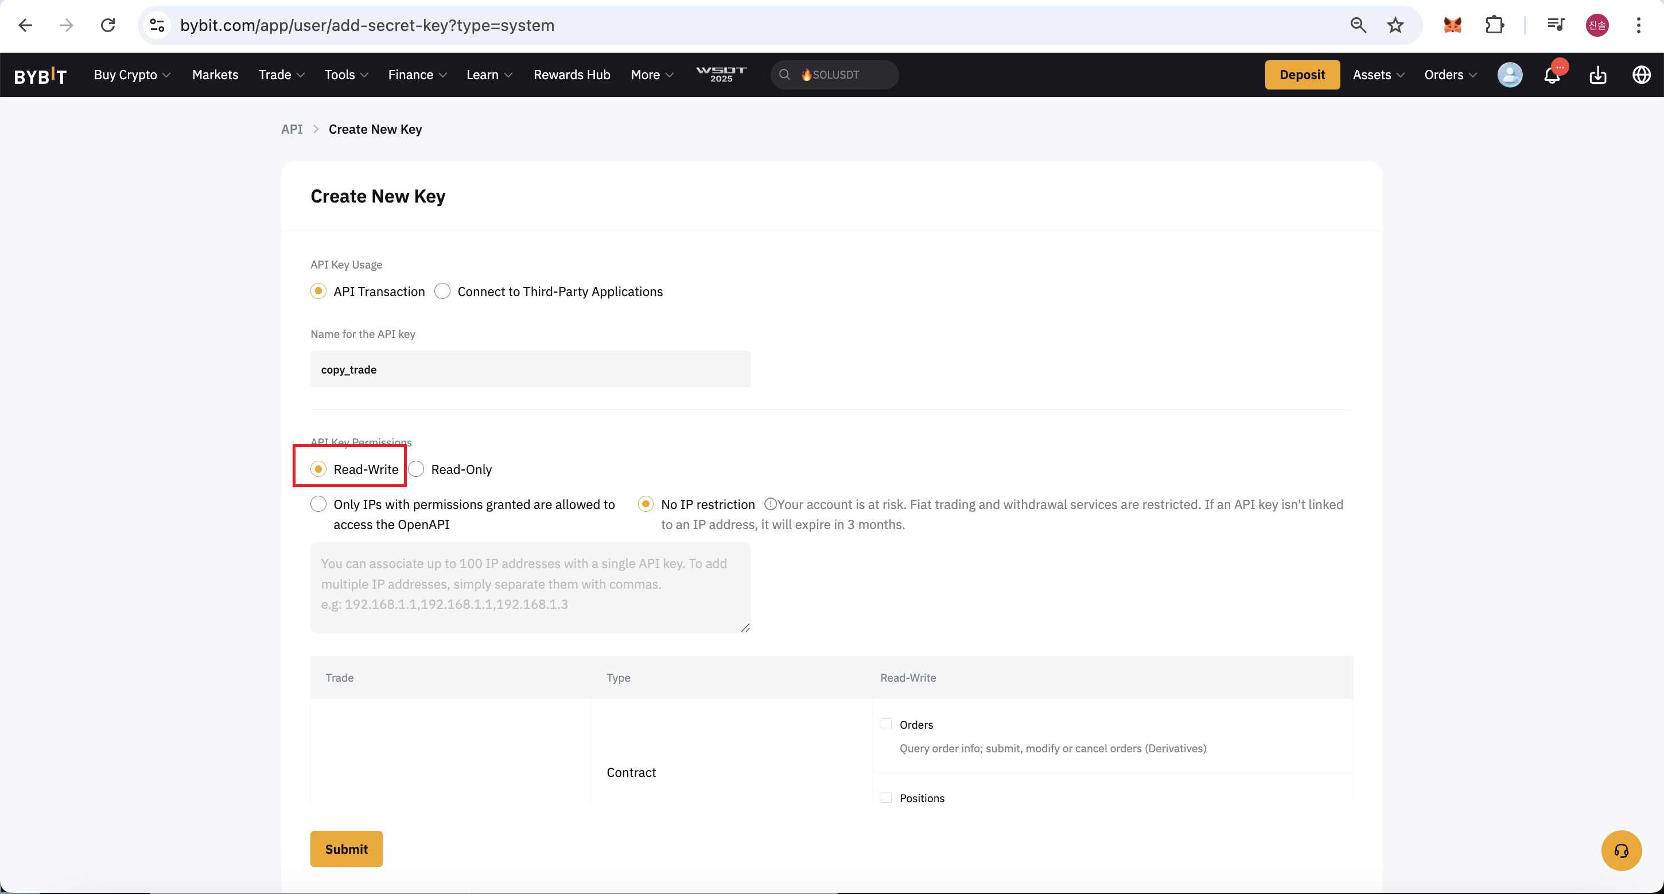Enable the Orders contract checkbox
The height and width of the screenshot is (894, 1664).
(887, 724)
